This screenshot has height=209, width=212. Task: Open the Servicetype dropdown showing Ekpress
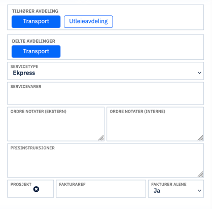(105, 71)
